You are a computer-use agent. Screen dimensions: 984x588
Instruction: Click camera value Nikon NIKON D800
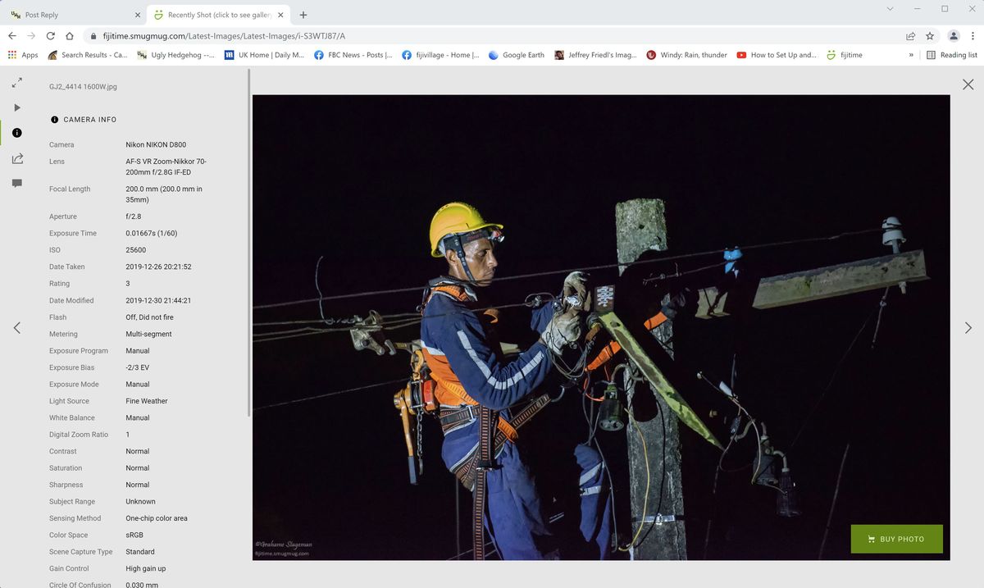point(156,144)
